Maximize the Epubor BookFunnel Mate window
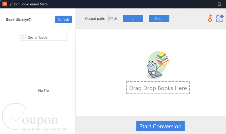Viewport: 226px width, 134px height. tap(219, 4)
